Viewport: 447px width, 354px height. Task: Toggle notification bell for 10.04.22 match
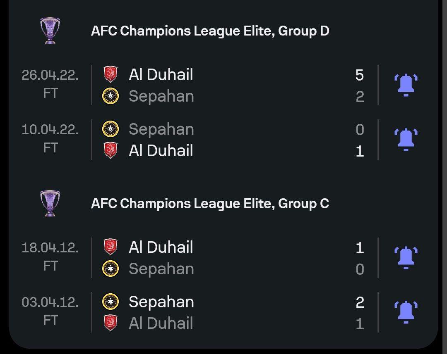click(x=406, y=140)
